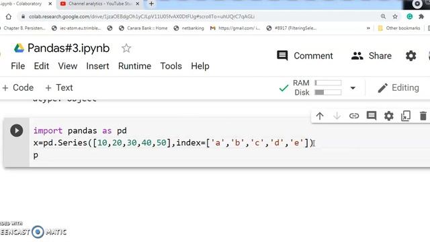Click the screen recorder icon at top right
The width and height of the screenshot is (430, 242).
pos(417,4)
